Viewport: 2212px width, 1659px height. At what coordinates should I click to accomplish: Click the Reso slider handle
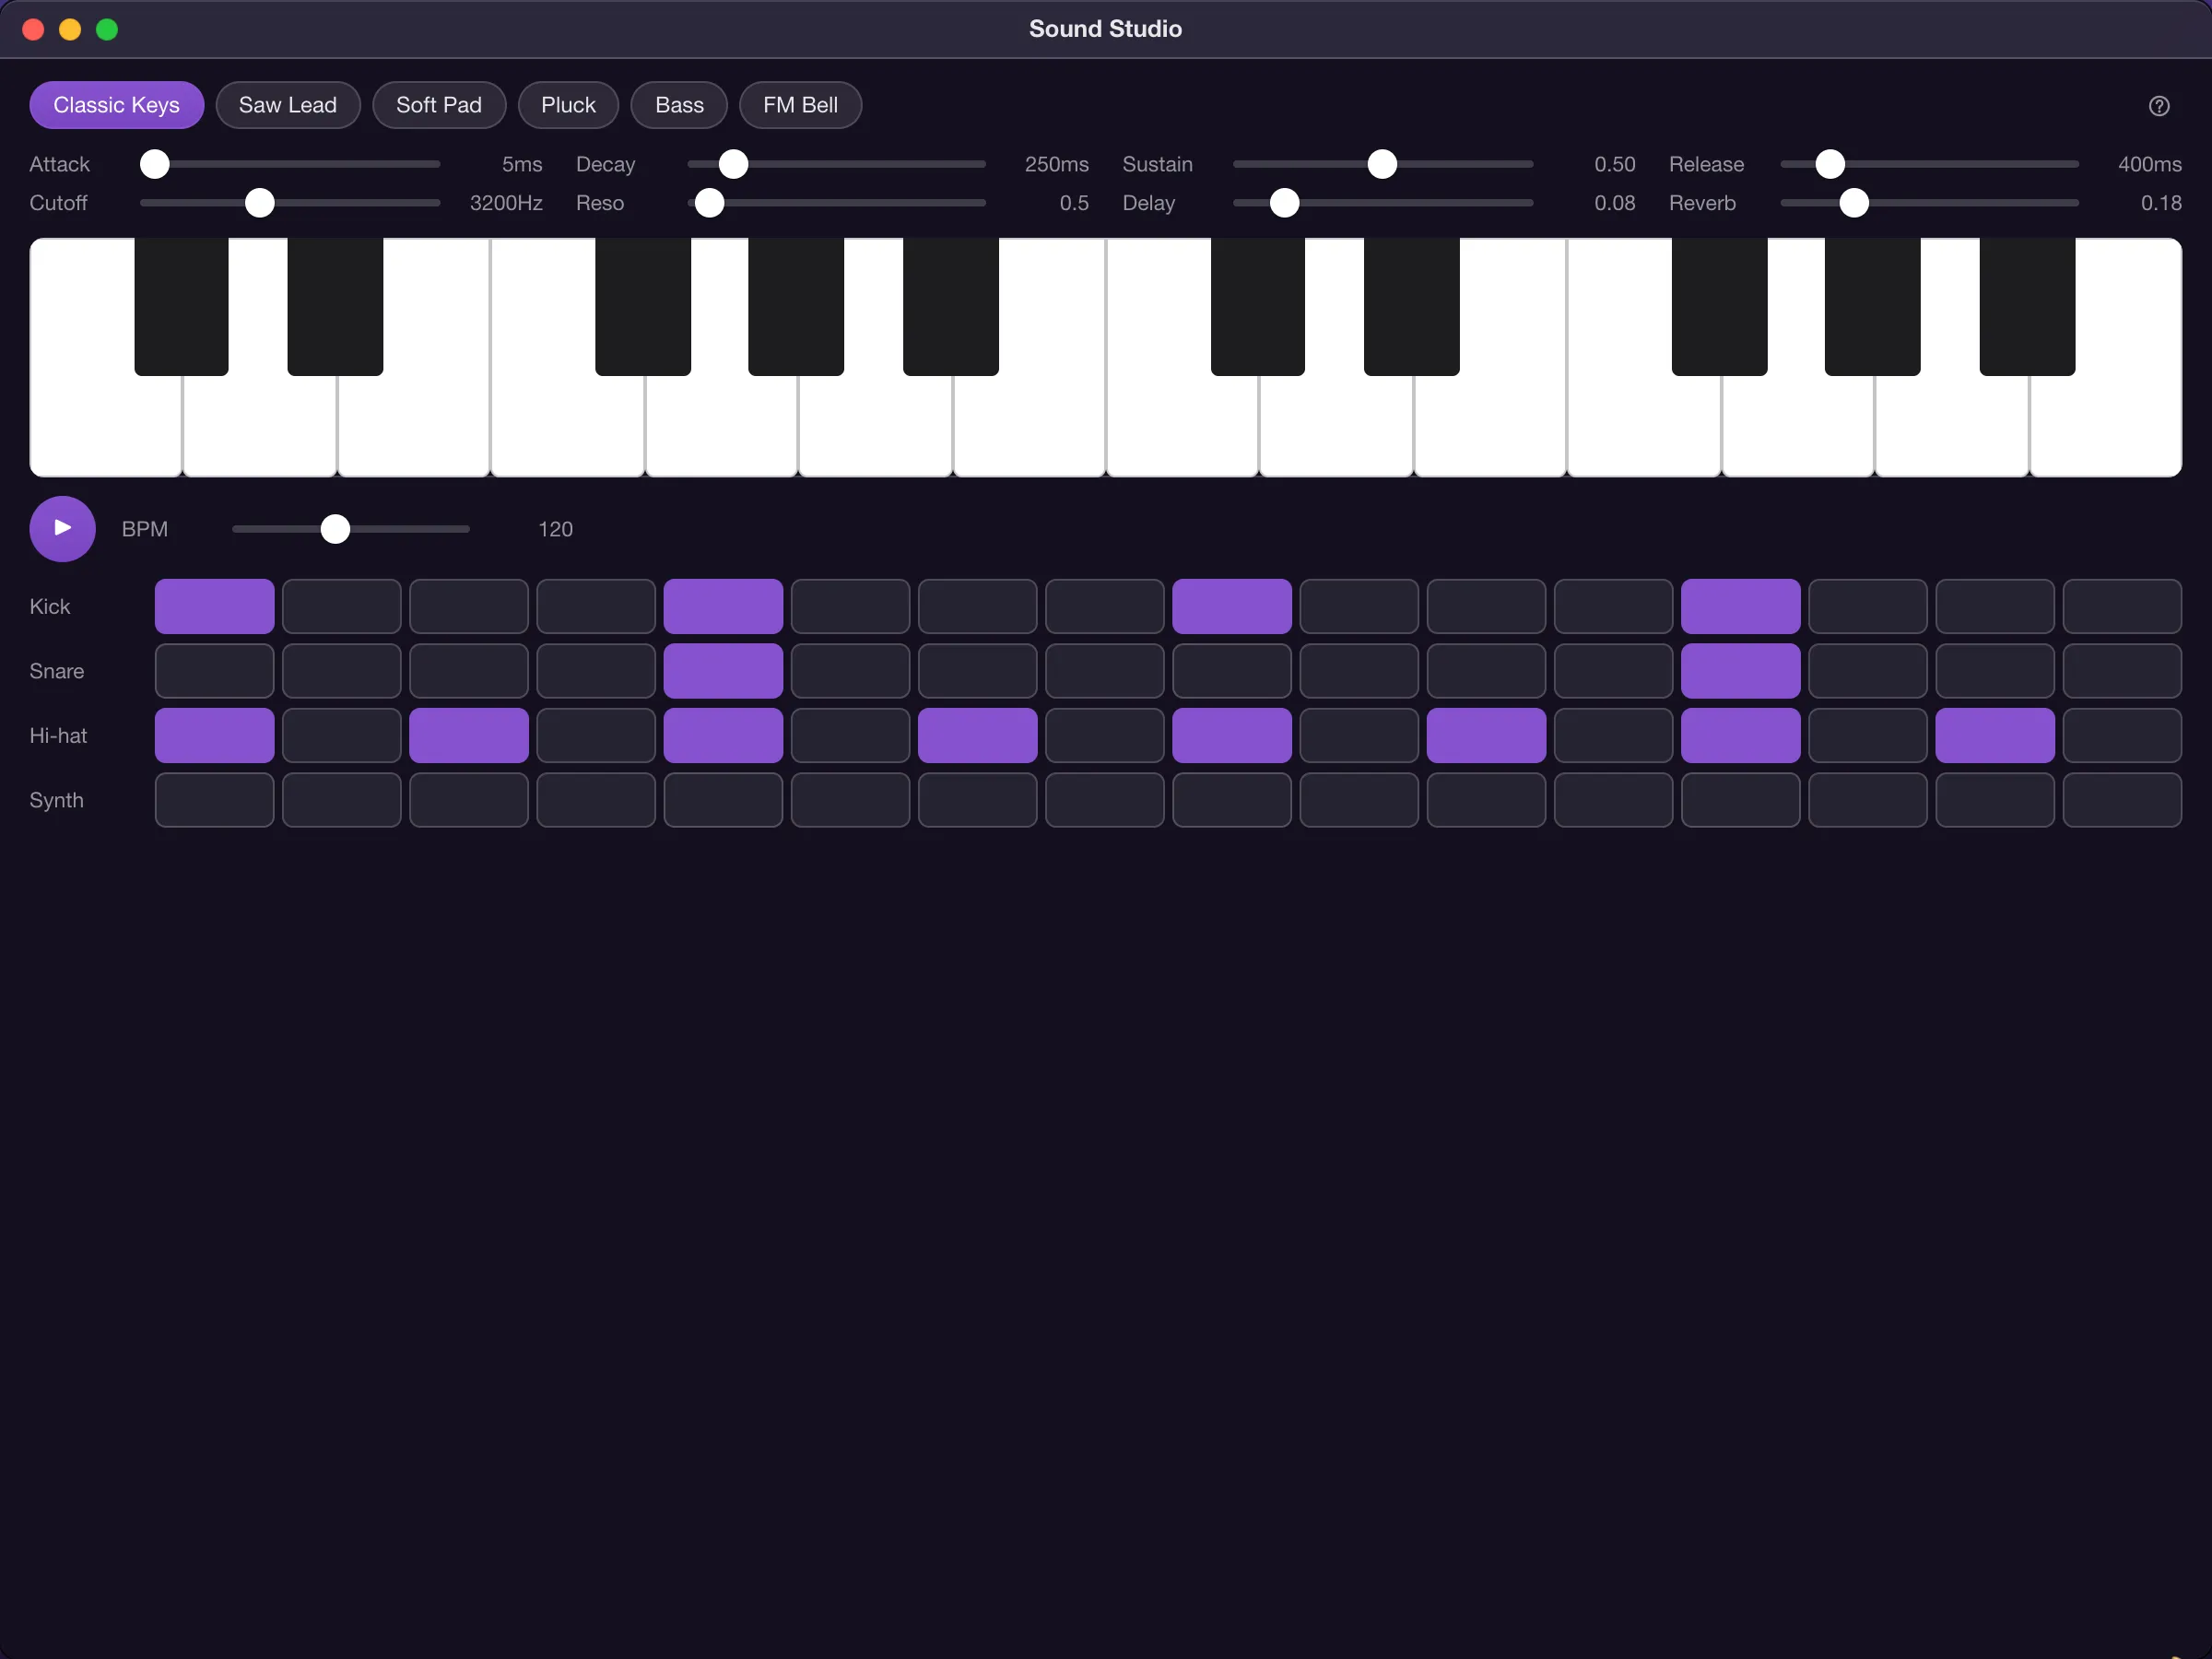point(709,203)
